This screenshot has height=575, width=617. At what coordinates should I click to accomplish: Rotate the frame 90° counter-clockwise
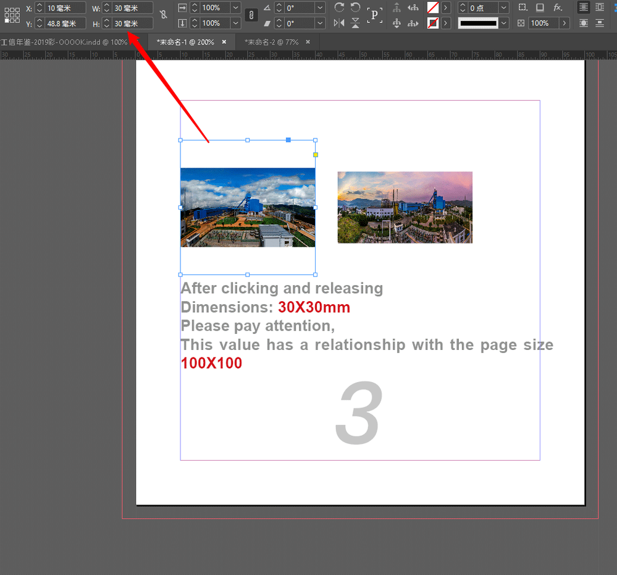(x=355, y=7)
